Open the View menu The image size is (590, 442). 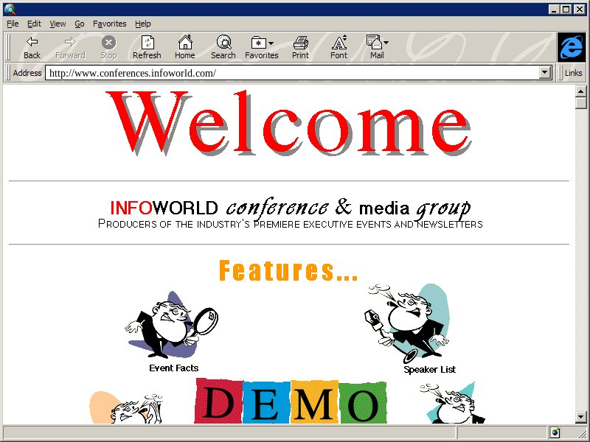[58, 24]
